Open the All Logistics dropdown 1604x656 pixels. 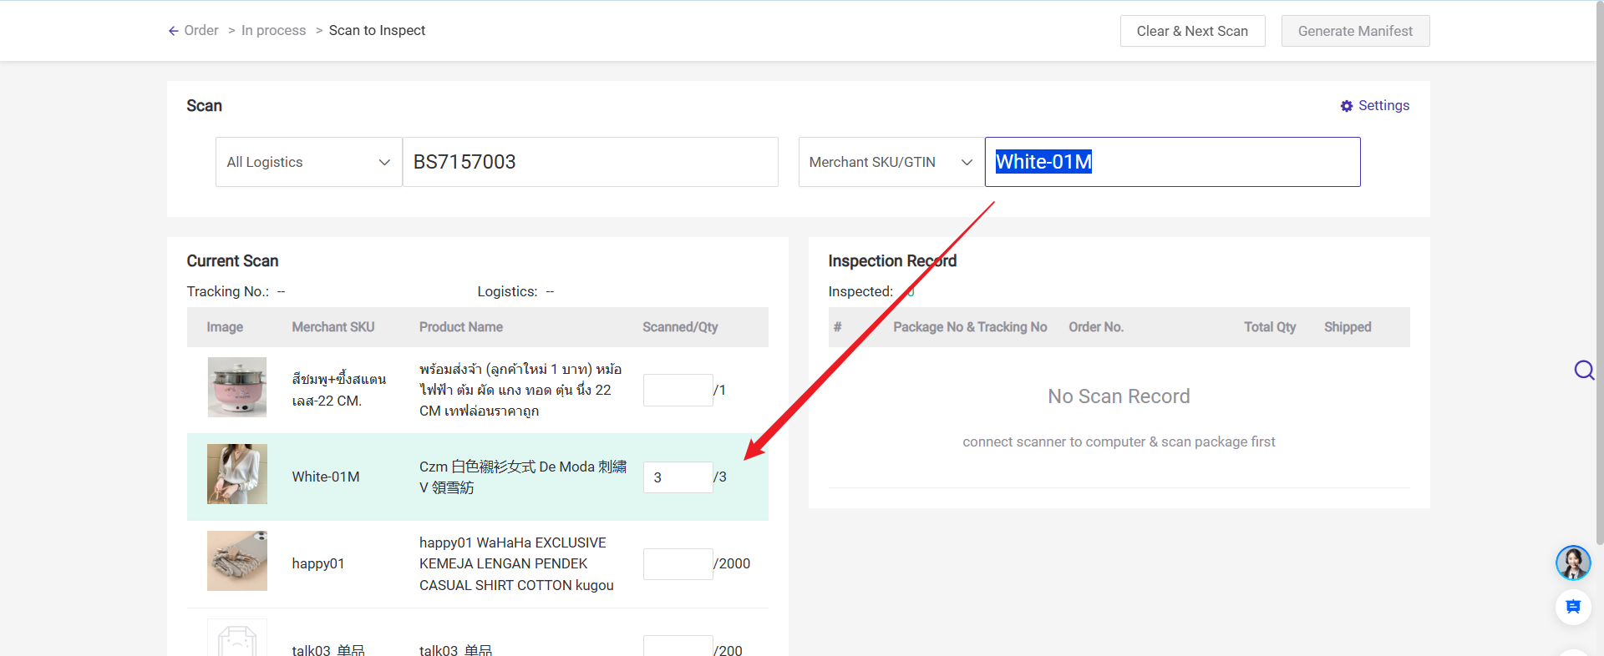click(x=309, y=162)
